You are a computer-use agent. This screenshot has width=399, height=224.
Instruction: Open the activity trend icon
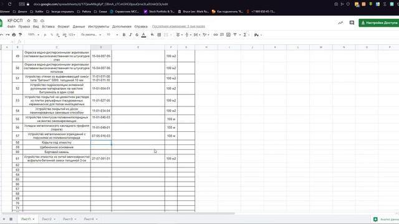(340, 23)
